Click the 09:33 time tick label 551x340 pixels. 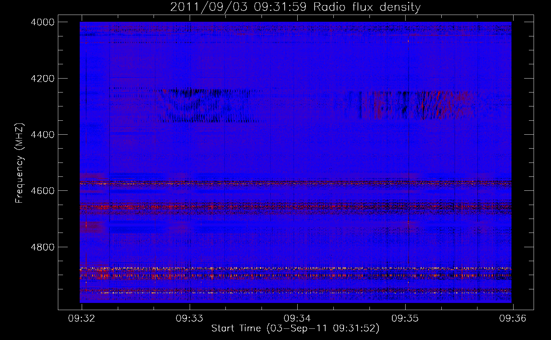tap(189, 318)
